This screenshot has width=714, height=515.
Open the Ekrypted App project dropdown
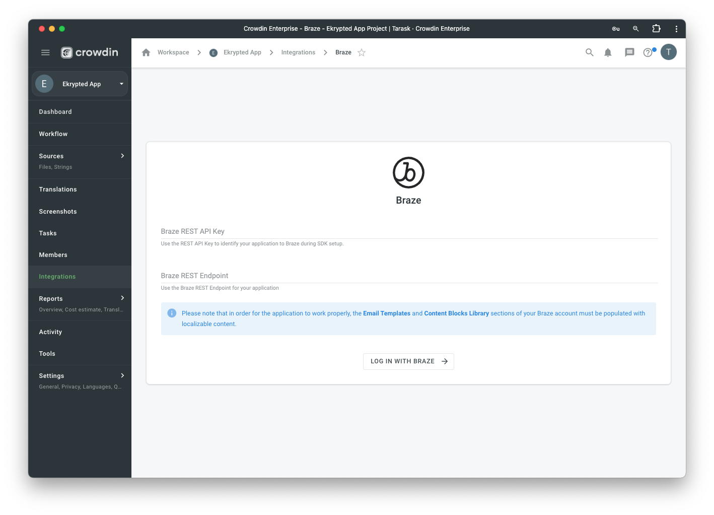coord(80,84)
